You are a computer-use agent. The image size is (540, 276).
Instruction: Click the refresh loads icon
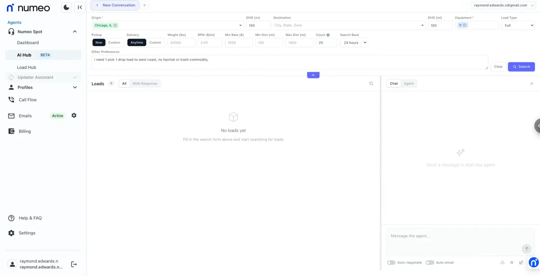click(x=371, y=84)
